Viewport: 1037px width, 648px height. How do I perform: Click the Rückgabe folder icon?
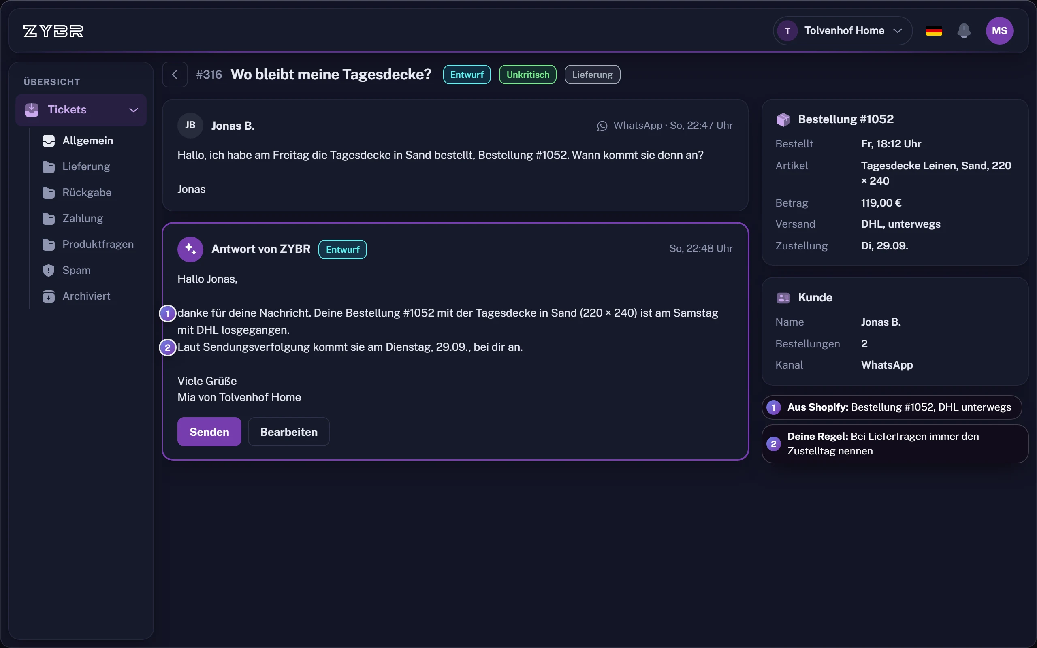pyautogui.click(x=49, y=192)
